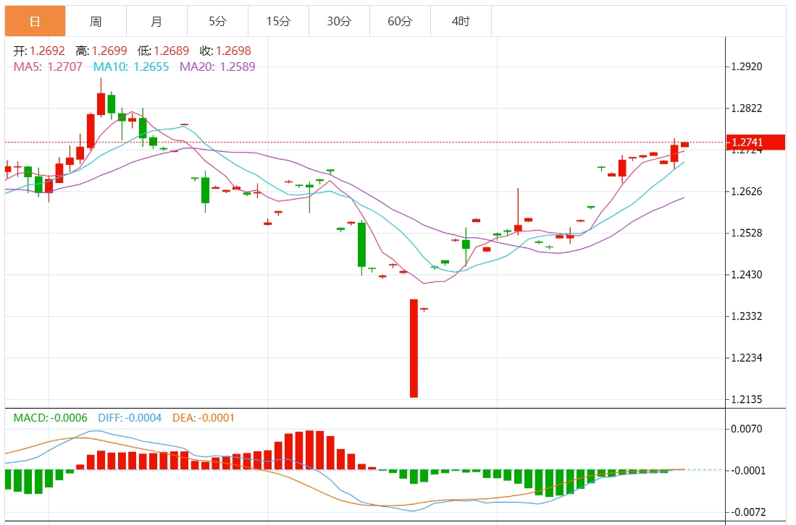
Task: Click the 1.2528 price axis label
Action: click(746, 233)
